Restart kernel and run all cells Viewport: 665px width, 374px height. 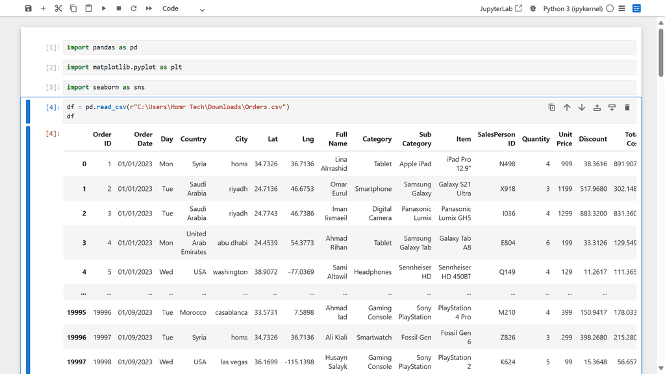pos(149,8)
